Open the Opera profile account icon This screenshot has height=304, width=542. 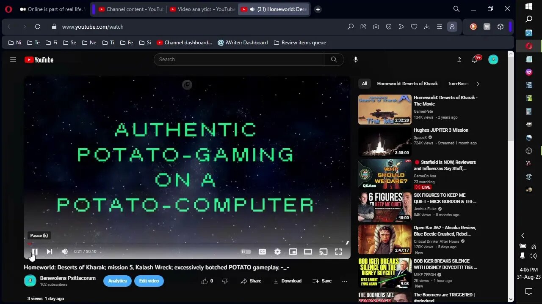452,27
